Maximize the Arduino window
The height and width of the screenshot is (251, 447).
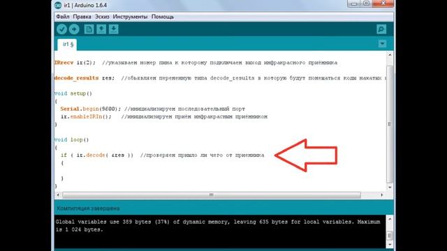(366, 3)
